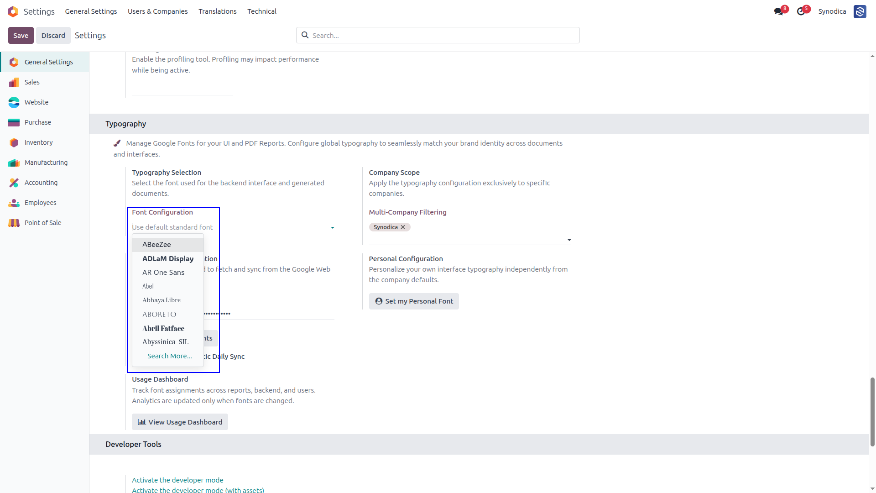This screenshot has width=876, height=493.
Task: Click the Odoo Settings app logo
Action: click(x=13, y=11)
